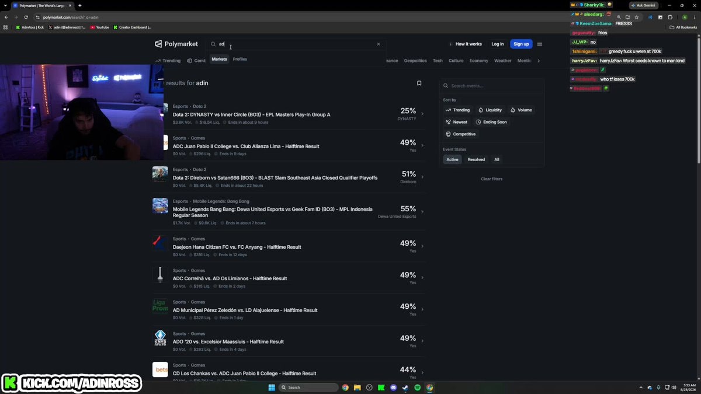Open the Weather category
This screenshot has height=394, width=701.
(x=503, y=61)
